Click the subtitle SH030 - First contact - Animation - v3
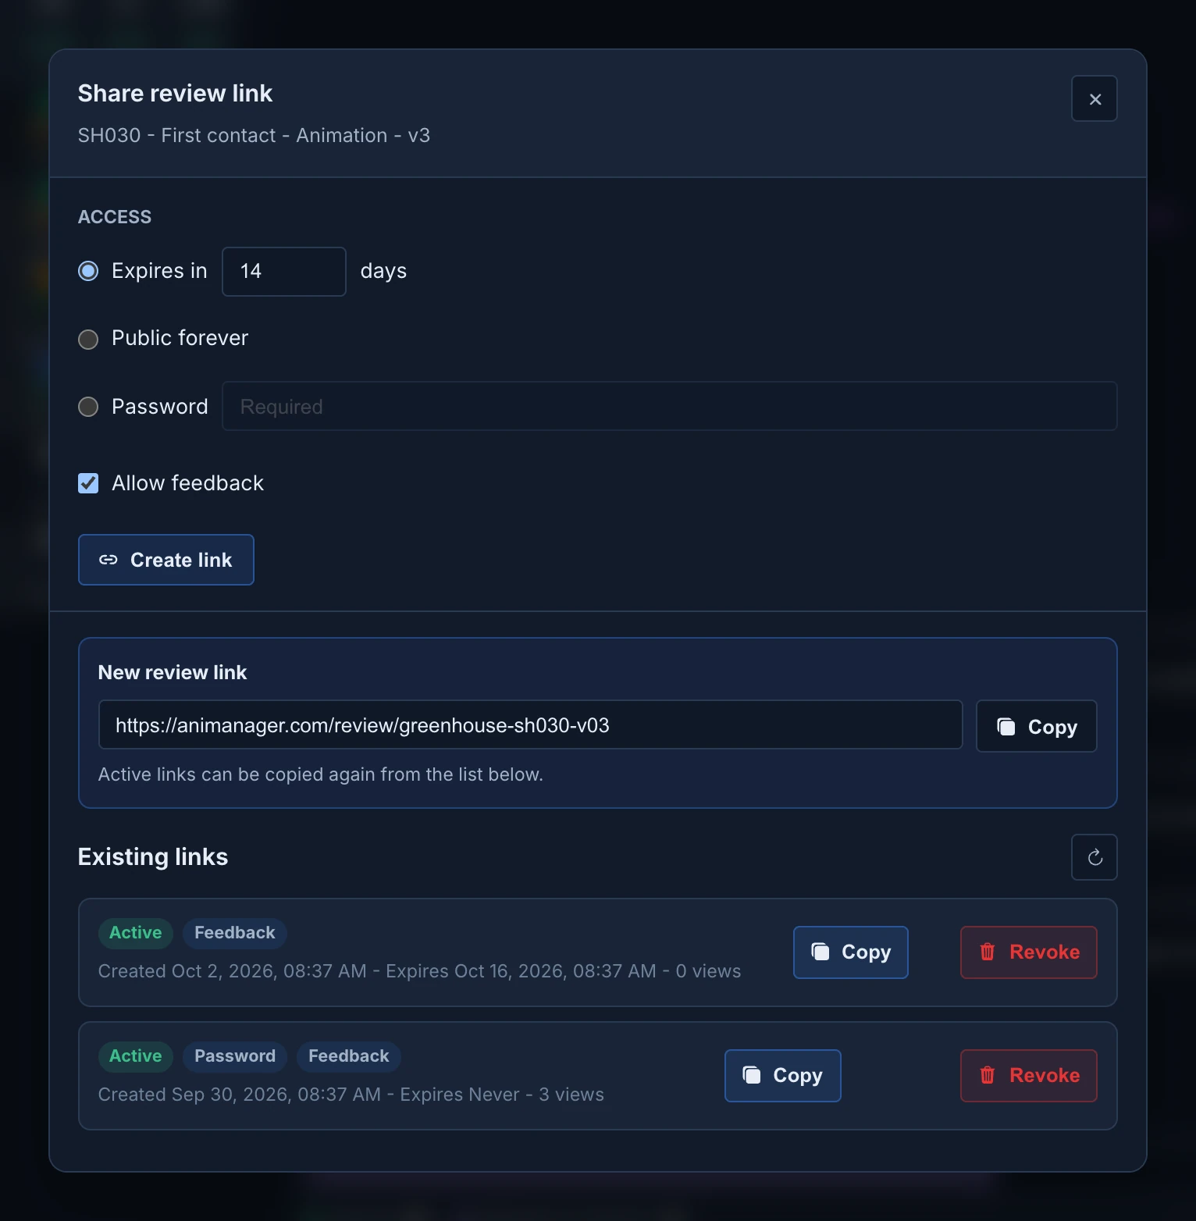Image resolution: width=1196 pixels, height=1221 pixels. [x=255, y=135]
